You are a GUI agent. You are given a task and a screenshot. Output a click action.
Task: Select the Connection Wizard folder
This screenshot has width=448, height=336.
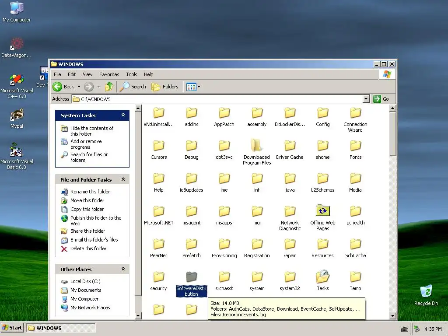click(355, 119)
